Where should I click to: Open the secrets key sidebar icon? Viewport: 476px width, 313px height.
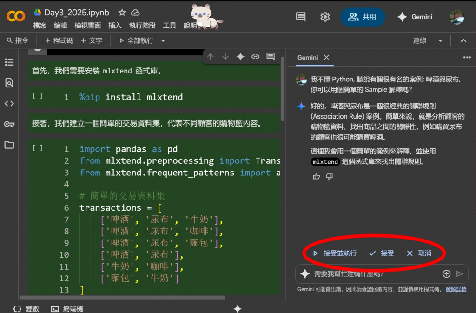[9, 124]
